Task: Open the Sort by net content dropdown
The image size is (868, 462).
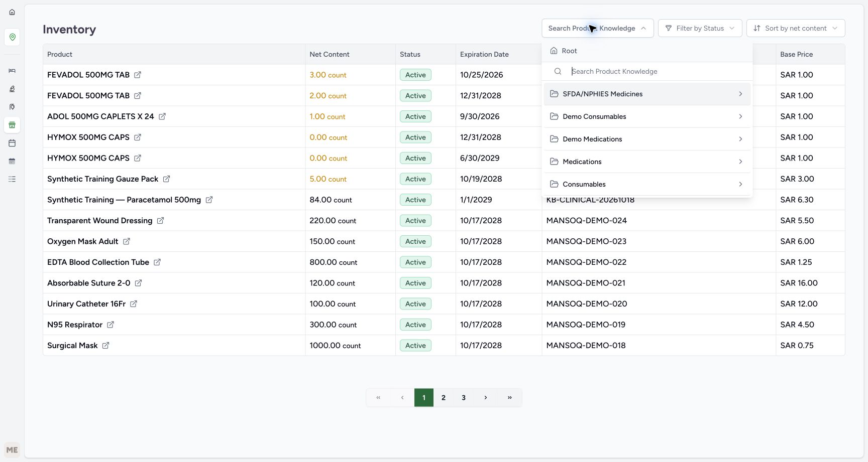Action: [796, 28]
